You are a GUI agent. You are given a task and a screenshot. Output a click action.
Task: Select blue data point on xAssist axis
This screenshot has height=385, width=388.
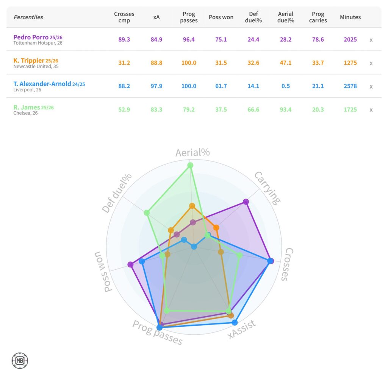[235, 323]
